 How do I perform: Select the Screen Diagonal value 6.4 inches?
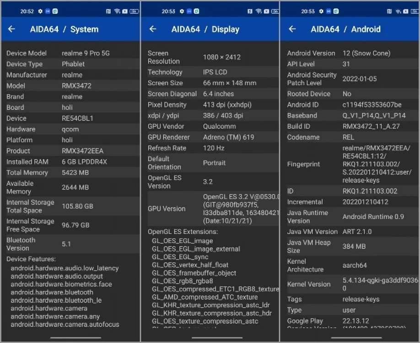(218, 94)
